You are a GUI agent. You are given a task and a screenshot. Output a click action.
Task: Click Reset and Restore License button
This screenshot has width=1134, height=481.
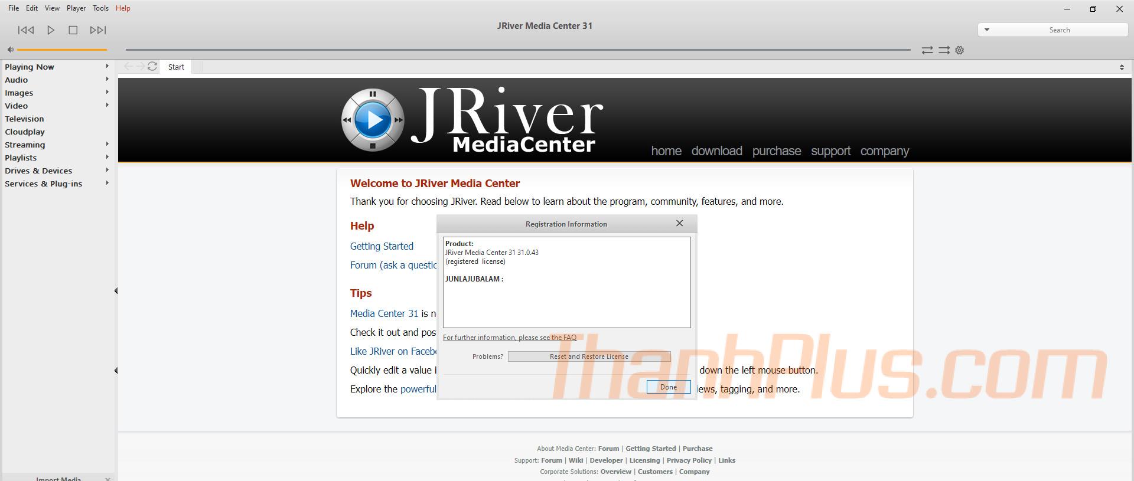pyautogui.click(x=589, y=356)
